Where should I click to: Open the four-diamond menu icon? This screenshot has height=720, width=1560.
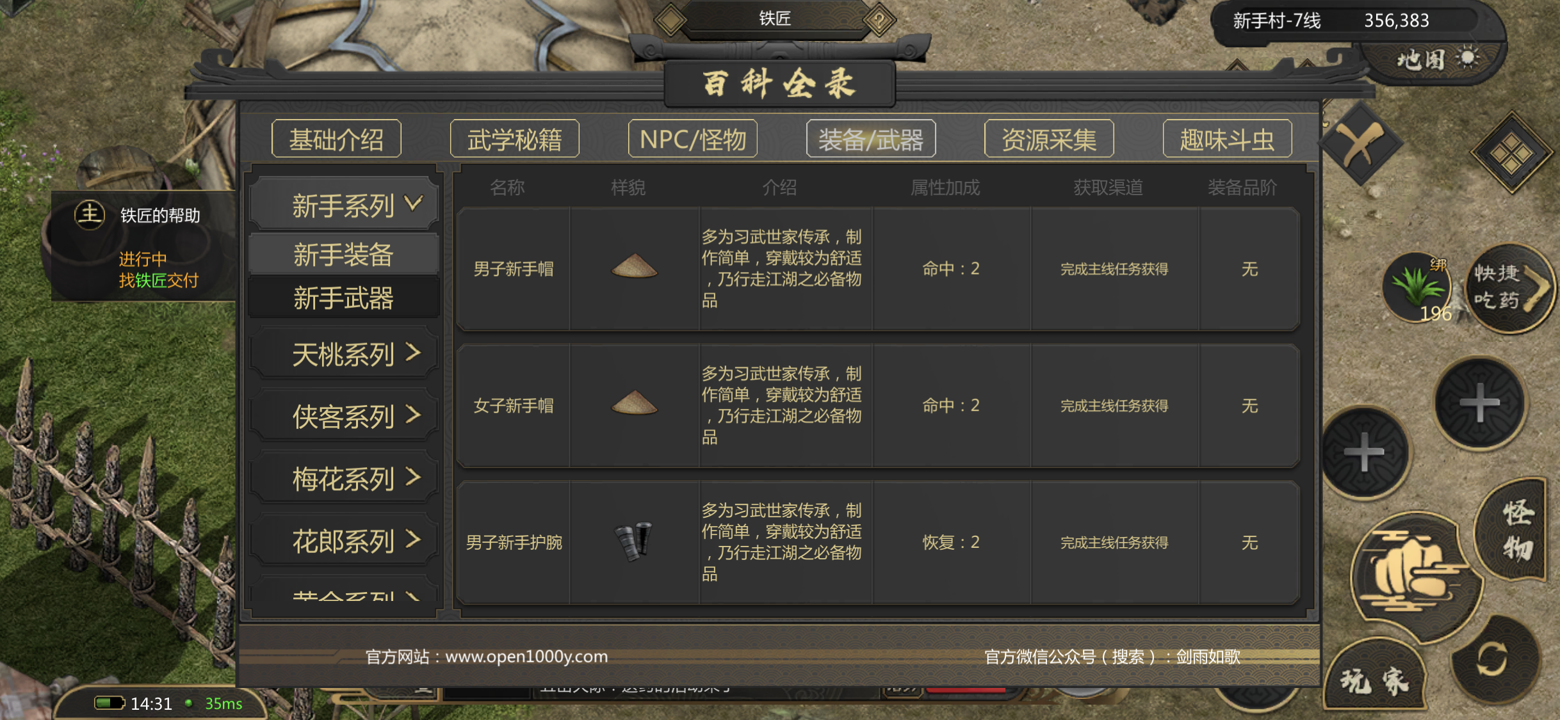click(x=1511, y=152)
